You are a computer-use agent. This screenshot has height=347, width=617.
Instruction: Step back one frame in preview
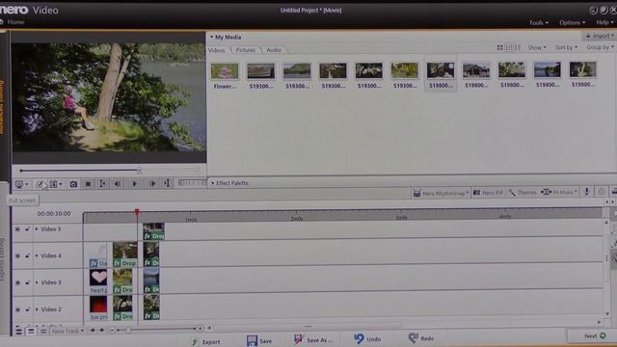click(x=118, y=184)
